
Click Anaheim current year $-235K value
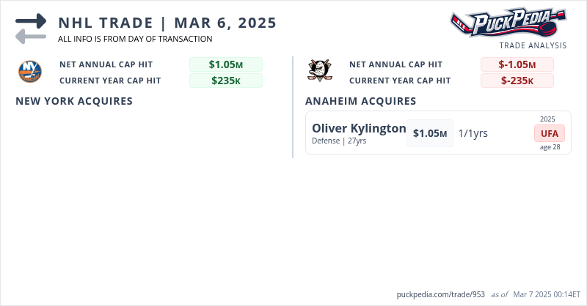tap(517, 81)
